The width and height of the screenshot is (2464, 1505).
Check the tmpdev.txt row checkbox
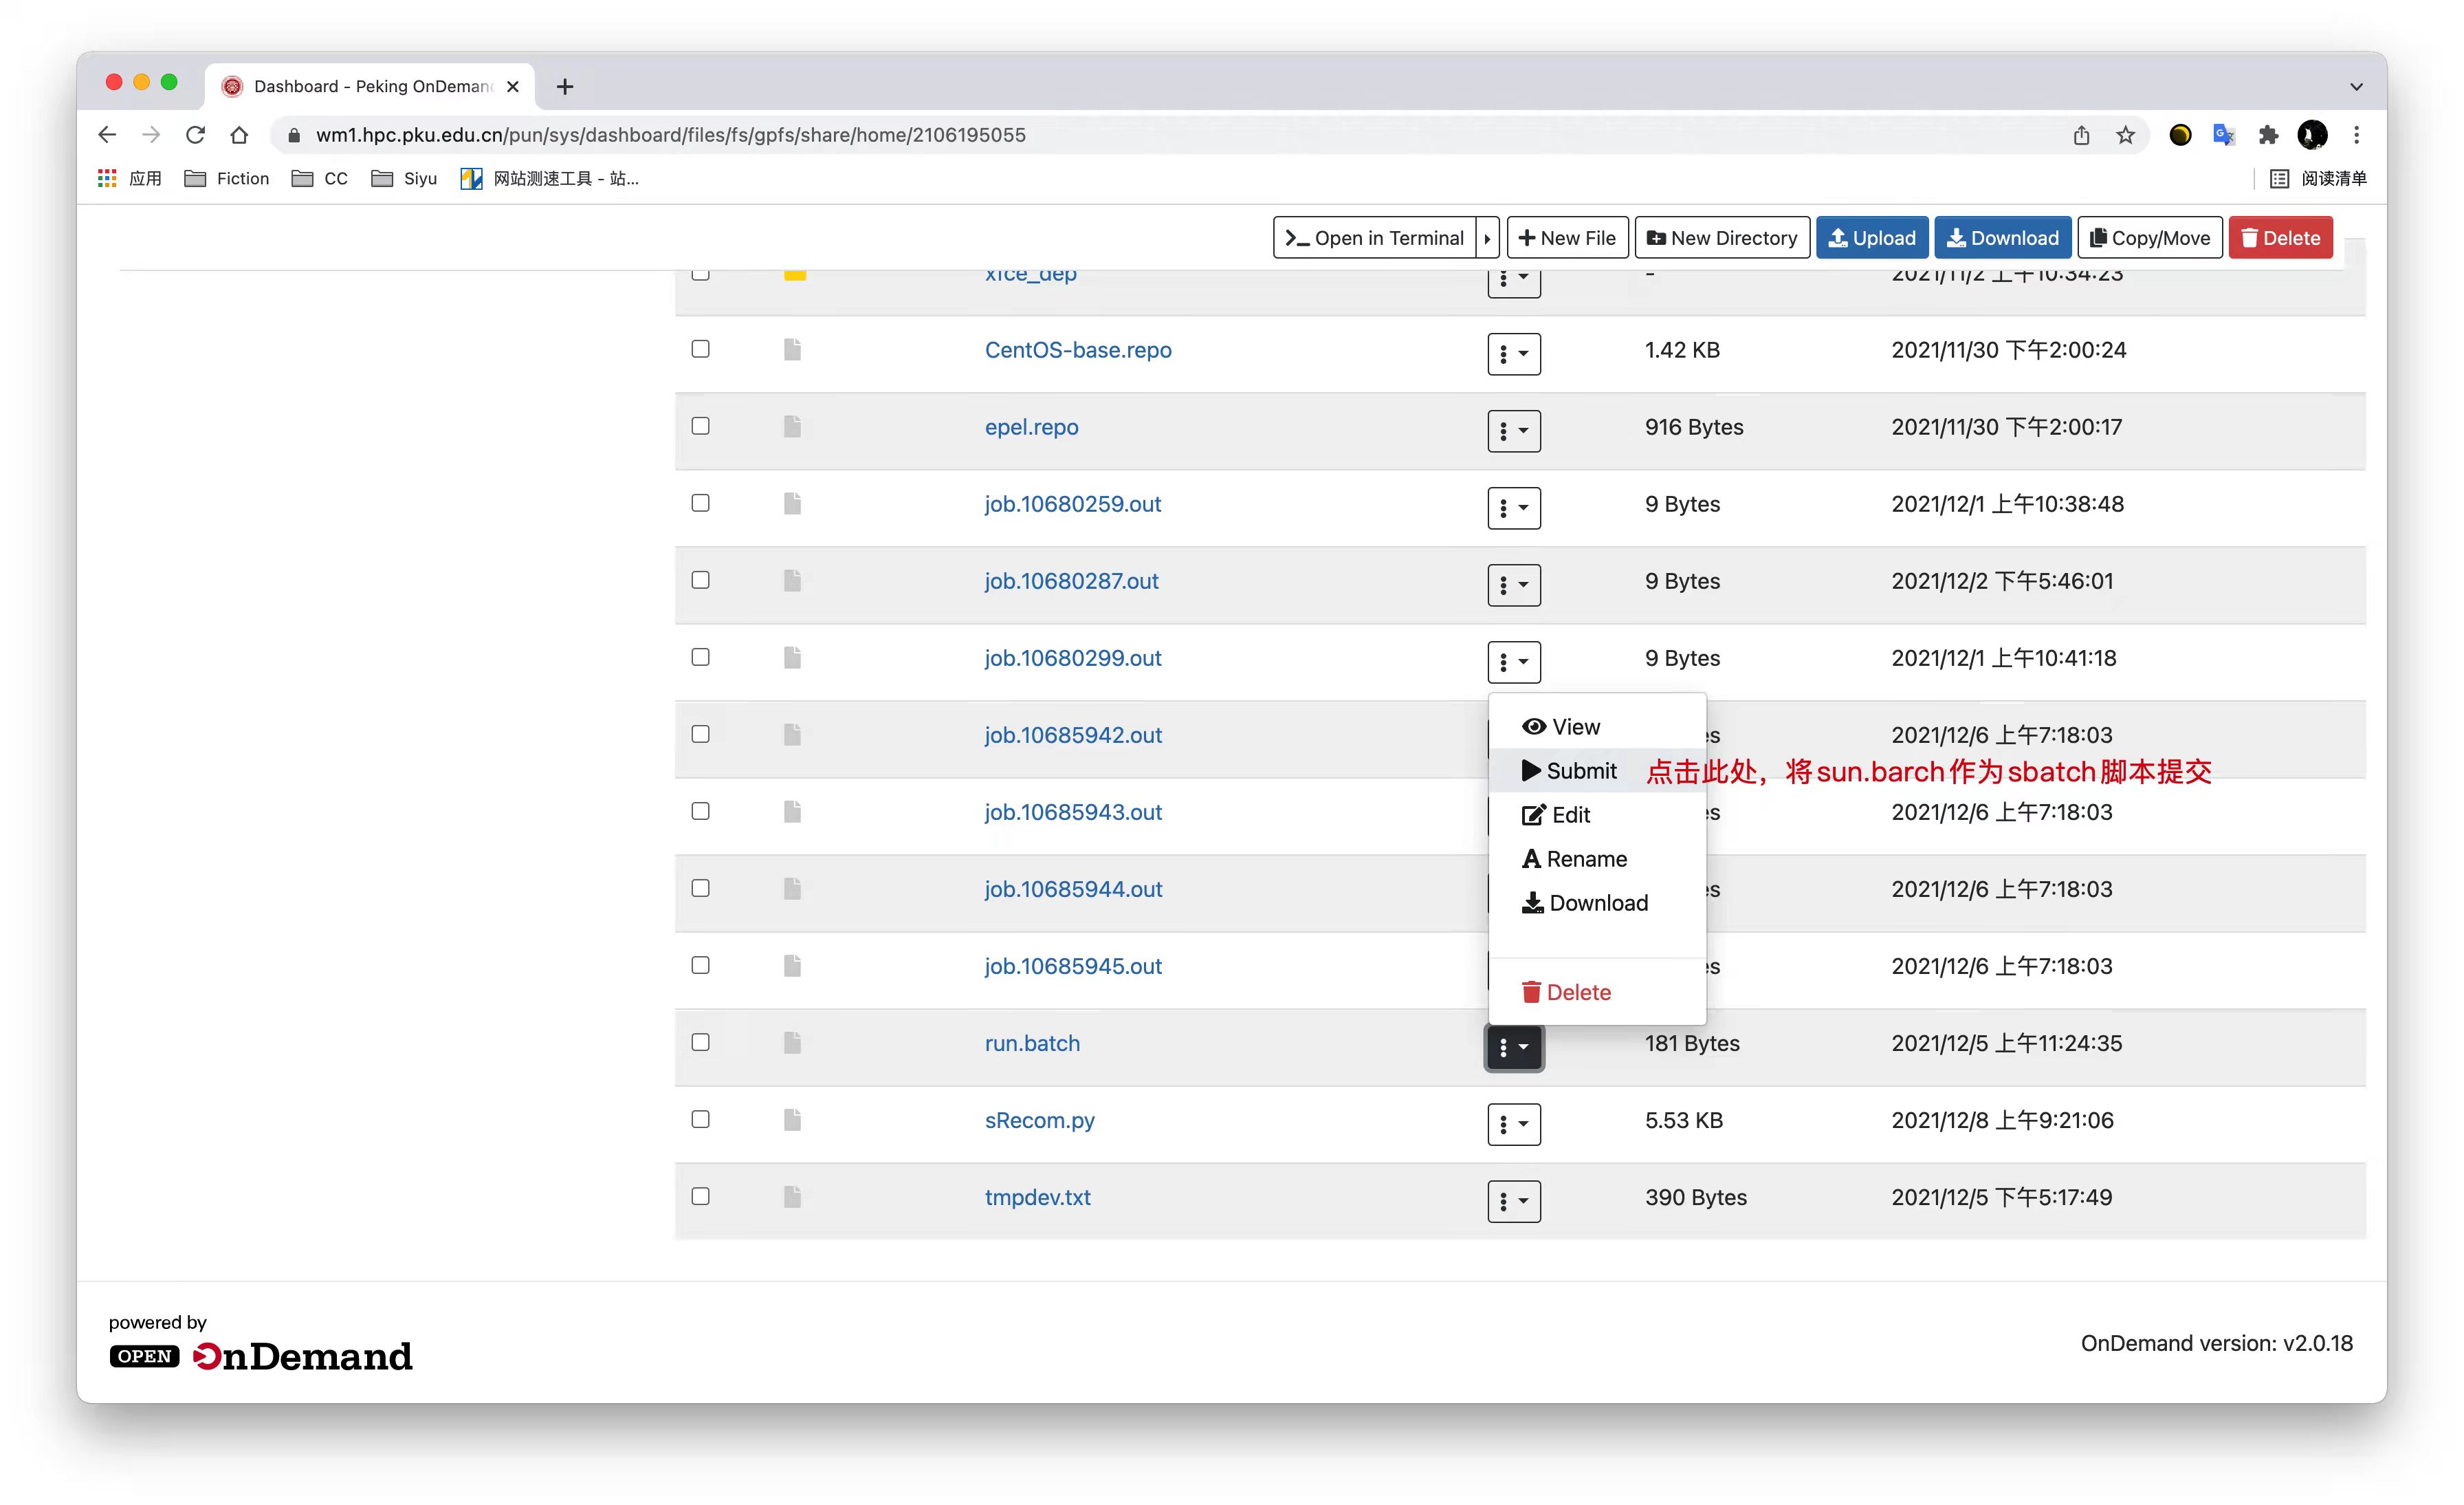pyautogui.click(x=701, y=1197)
